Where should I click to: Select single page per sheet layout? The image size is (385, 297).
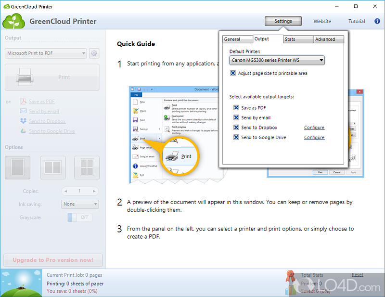(x=18, y=168)
